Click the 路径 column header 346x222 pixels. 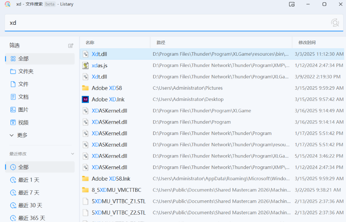tap(161, 43)
